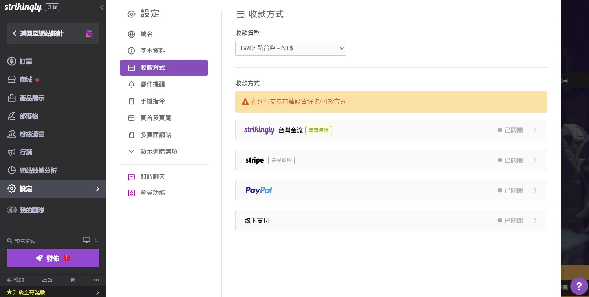Viewport: 589px width, 297px height.
Task: Click the mobile preview phone icon
Action: 97,240
